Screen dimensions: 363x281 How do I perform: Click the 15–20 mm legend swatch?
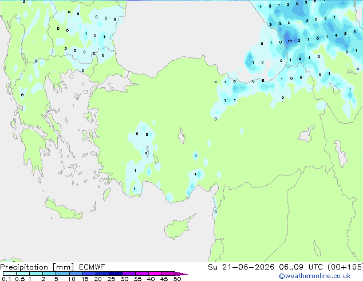coord(89,274)
